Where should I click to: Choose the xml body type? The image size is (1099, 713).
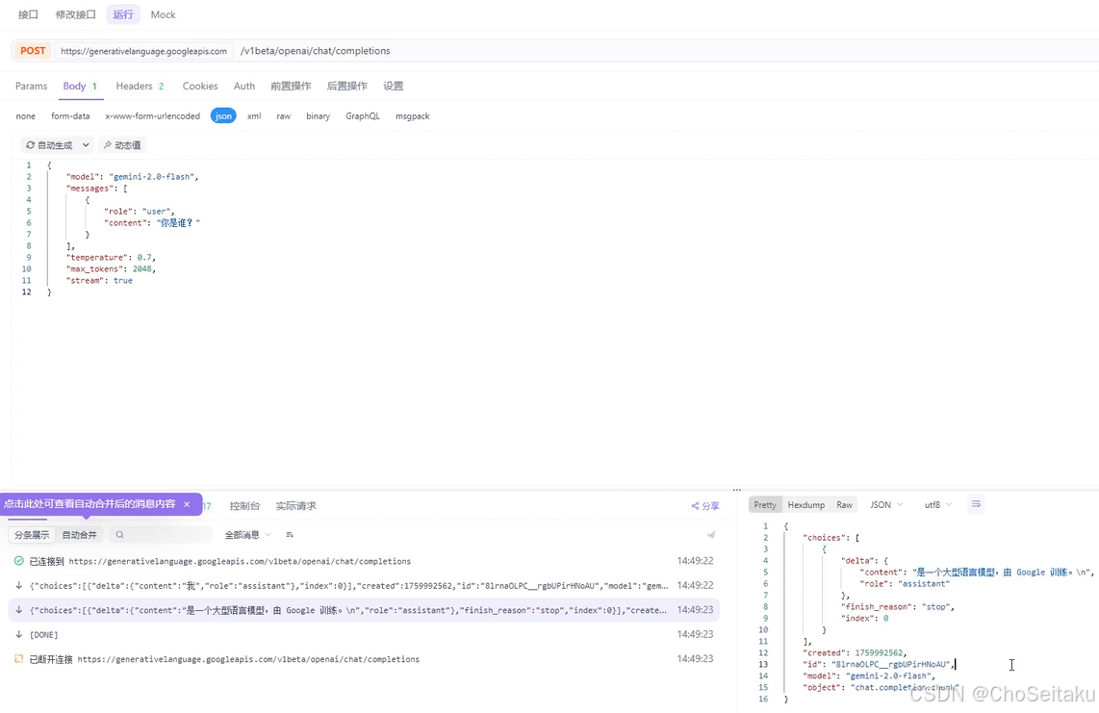(254, 116)
